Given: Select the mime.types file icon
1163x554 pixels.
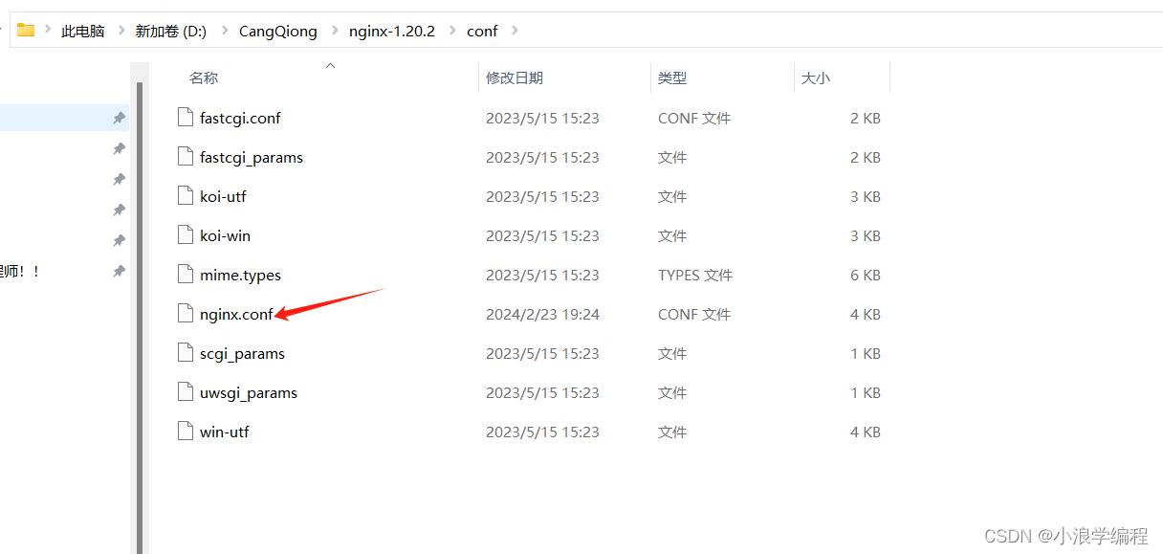Looking at the screenshot, I should tap(186, 275).
